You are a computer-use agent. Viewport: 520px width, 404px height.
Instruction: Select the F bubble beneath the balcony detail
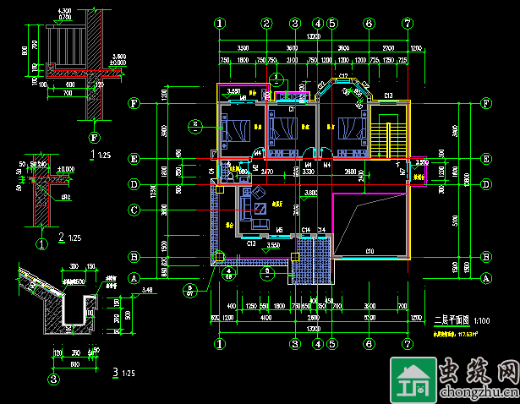(93, 137)
